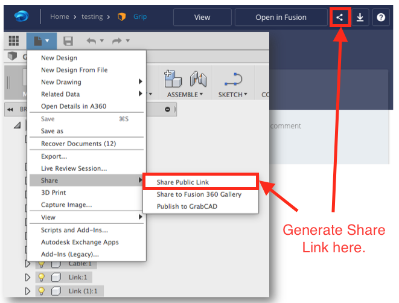
Task: Click Share Public Link submenu item
Action: [200, 182]
